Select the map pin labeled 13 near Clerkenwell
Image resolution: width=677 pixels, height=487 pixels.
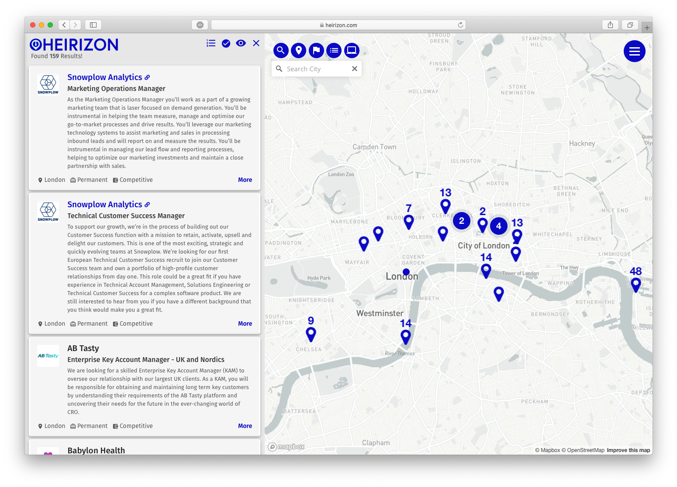(x=446, y=205)
